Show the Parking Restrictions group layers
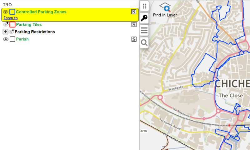 12,32
